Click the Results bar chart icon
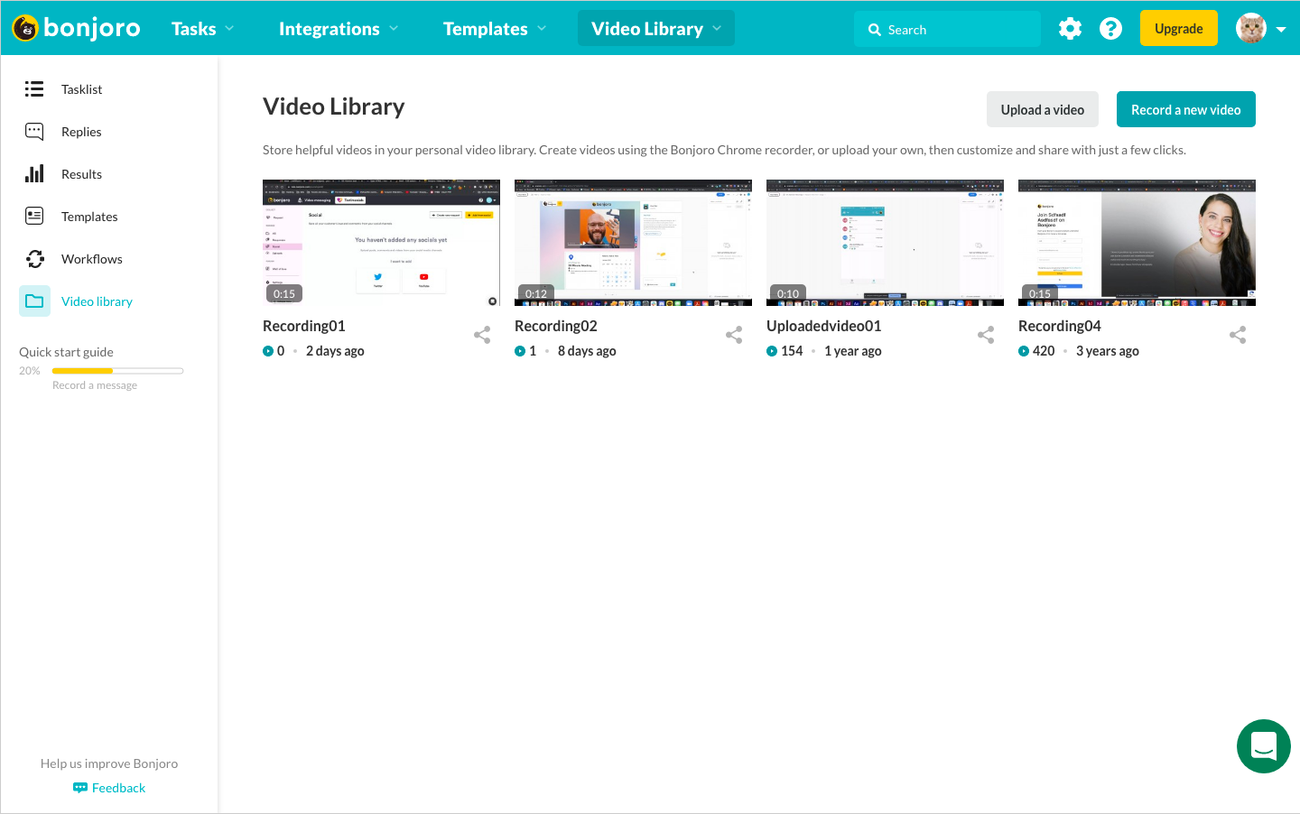The image size is (1300, 814). (x=34, y=173)
